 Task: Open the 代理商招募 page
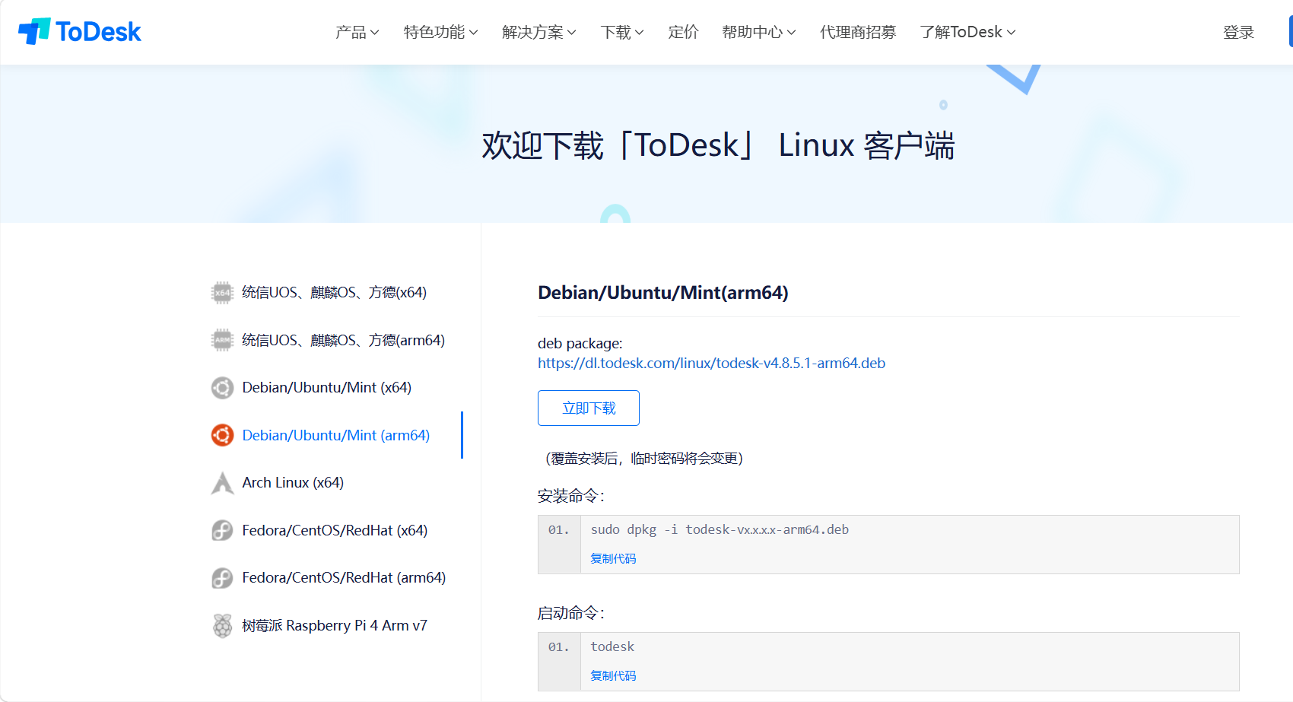tap(858, 32)
